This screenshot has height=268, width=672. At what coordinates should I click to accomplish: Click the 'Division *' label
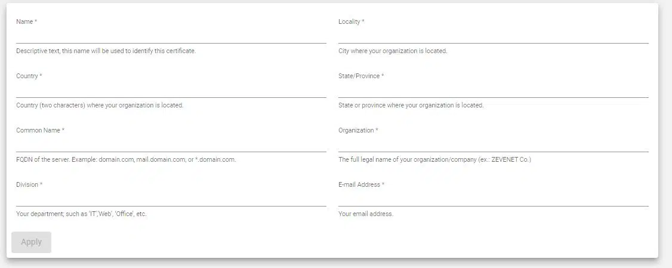pos(29,185)
